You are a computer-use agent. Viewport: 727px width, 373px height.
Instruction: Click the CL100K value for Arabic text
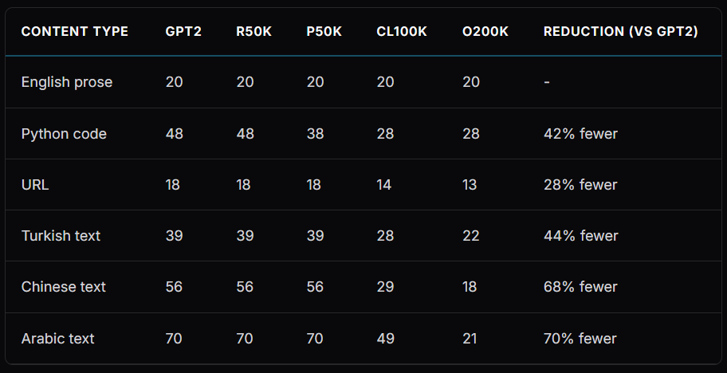click(385, 339)
